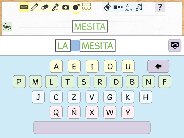Tap the space bar key
The image size is (184, 138).
(x=92, y=127)
